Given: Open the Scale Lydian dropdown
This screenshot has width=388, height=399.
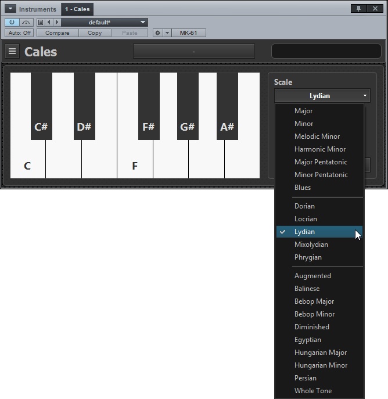Looking at the screenshot, I should [x=322, y=96].
